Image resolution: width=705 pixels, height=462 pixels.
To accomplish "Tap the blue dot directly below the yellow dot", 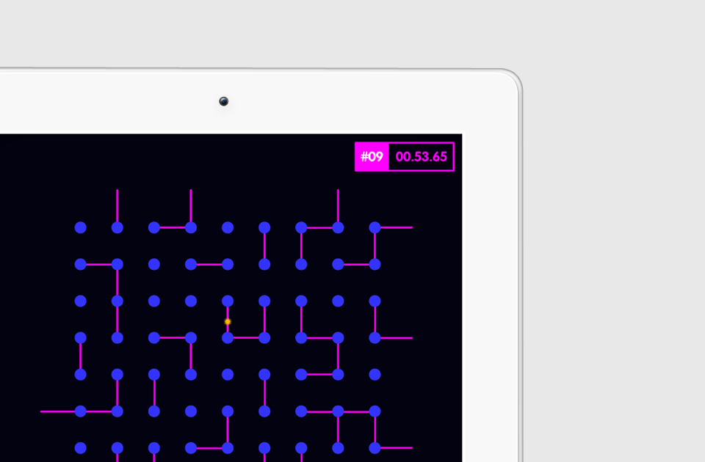I will (228, 337).
